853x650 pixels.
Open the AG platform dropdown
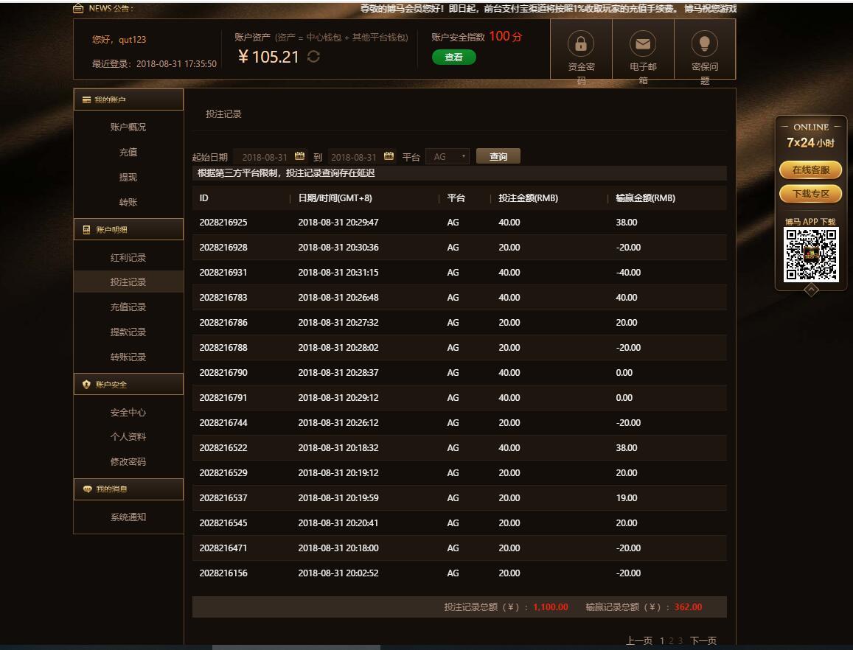(x=448, y=156)
